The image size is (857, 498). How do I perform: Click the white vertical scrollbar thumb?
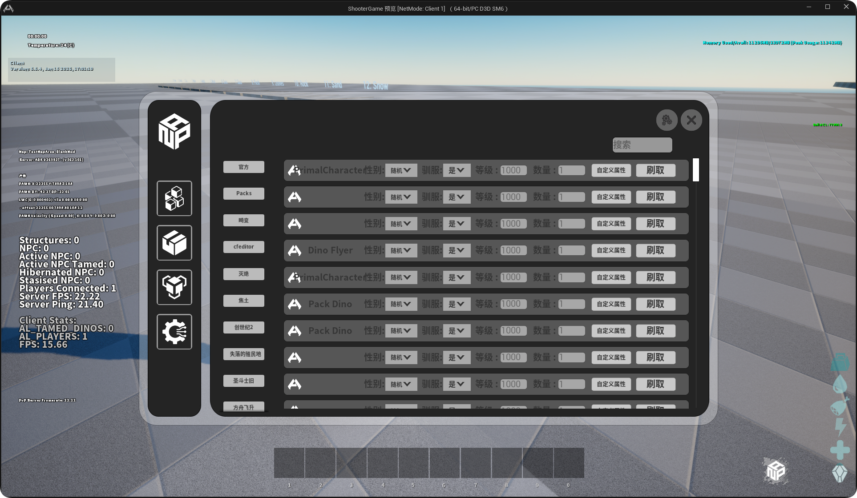[x=695, y=170]
